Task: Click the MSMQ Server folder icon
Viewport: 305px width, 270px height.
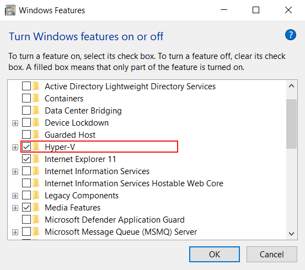Action: point(36,232)
